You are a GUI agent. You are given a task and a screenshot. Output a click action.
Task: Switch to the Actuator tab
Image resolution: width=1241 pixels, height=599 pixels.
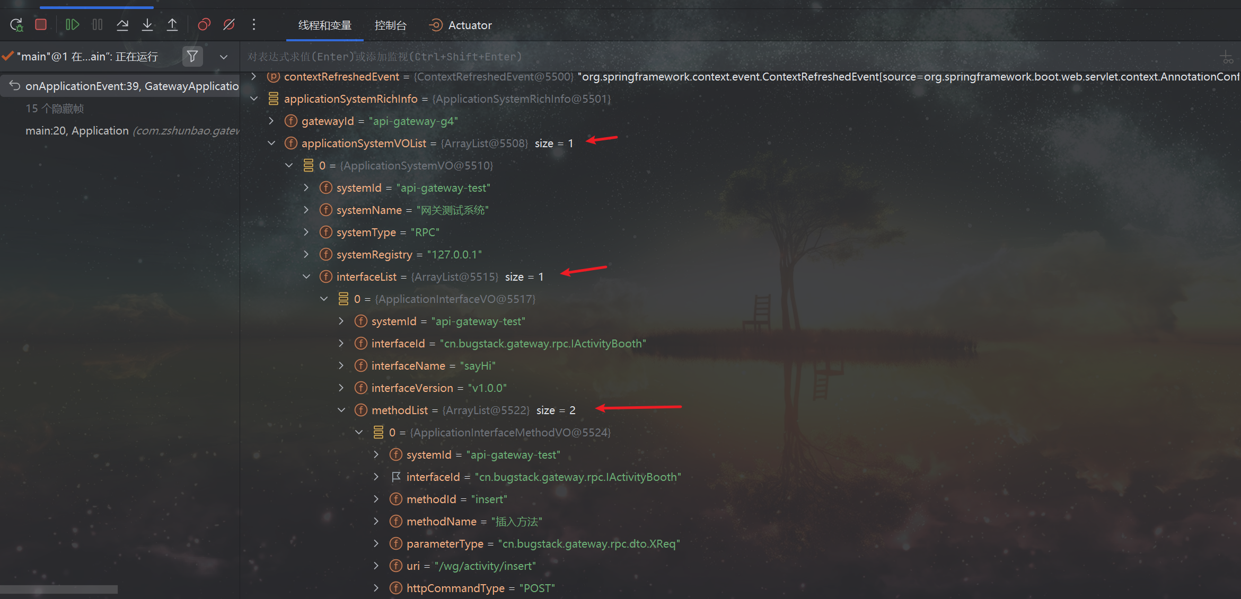pos(461,25)
